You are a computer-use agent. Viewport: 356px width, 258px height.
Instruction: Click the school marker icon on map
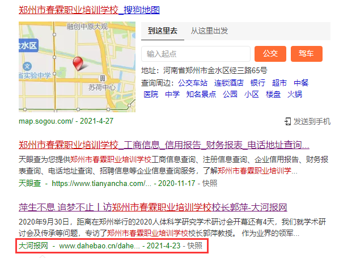tap(27, 66)
